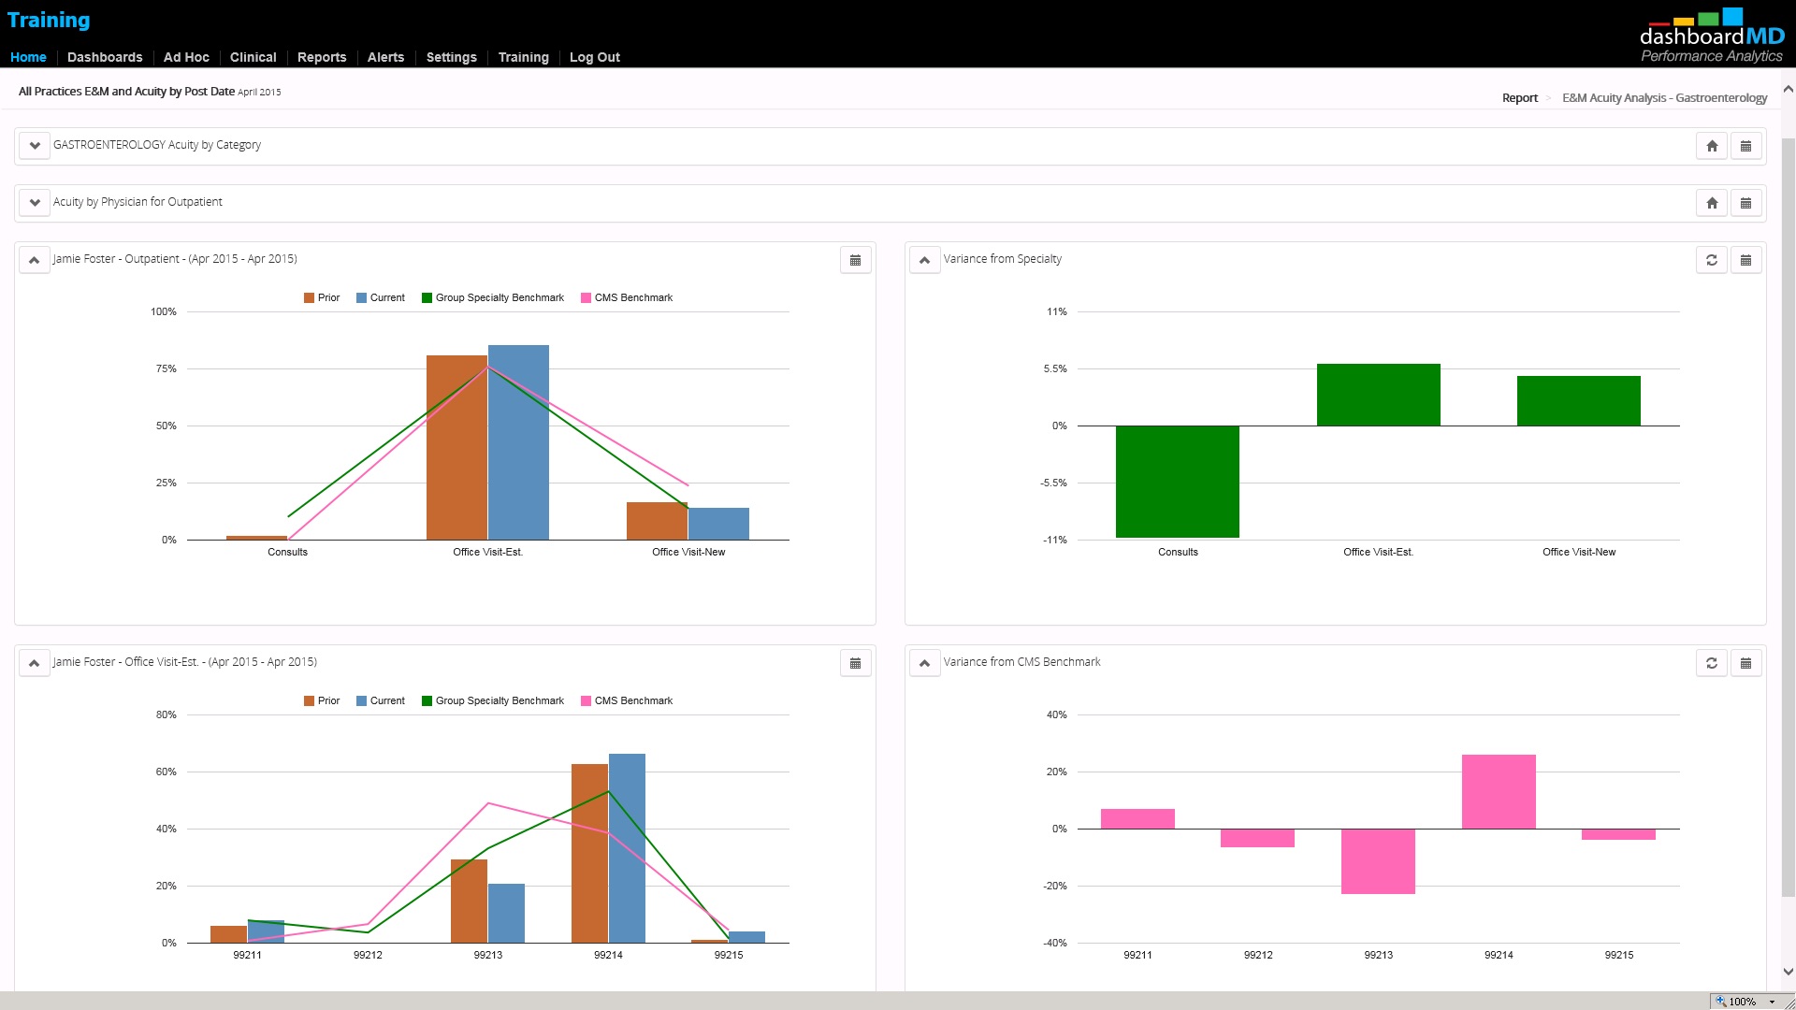Click the Log Out link
This screenshot has width=1796, height=1010.
(x=594, y=57)
